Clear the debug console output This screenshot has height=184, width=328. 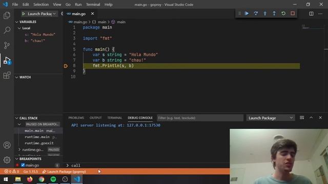[x=302, y=118]
